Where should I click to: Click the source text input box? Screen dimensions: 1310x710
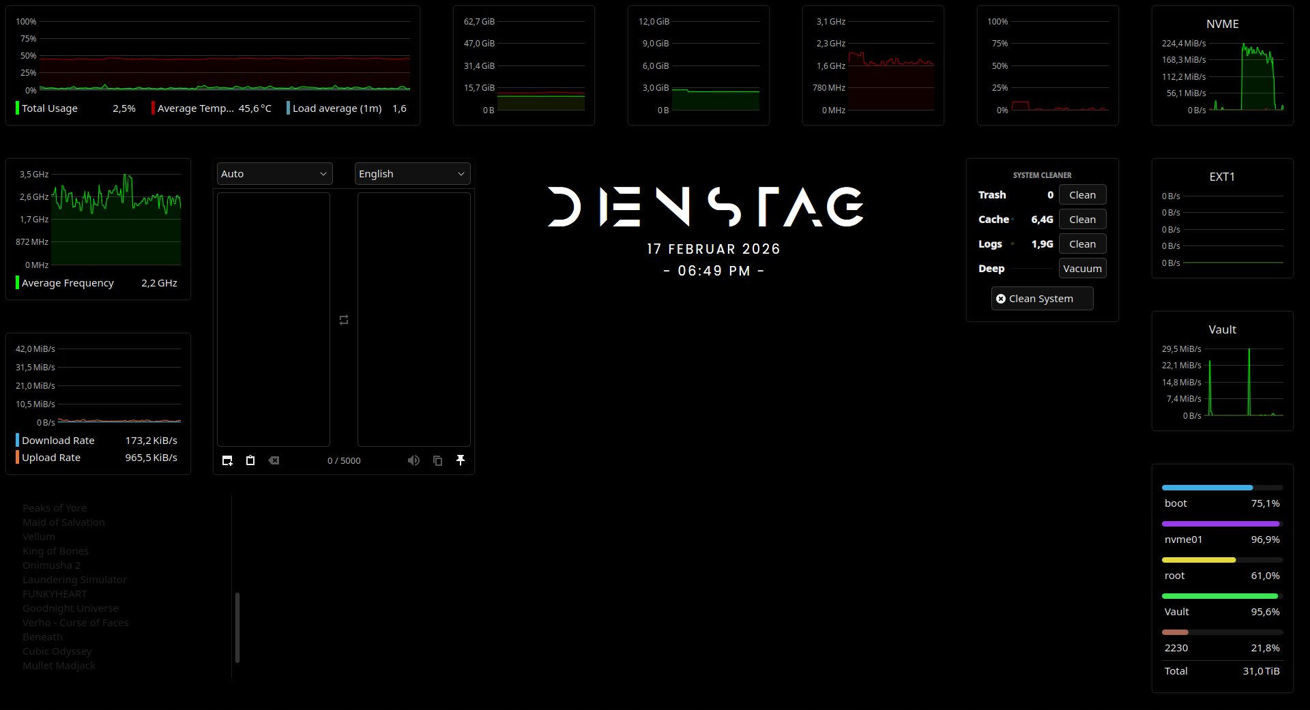(274, 319)
